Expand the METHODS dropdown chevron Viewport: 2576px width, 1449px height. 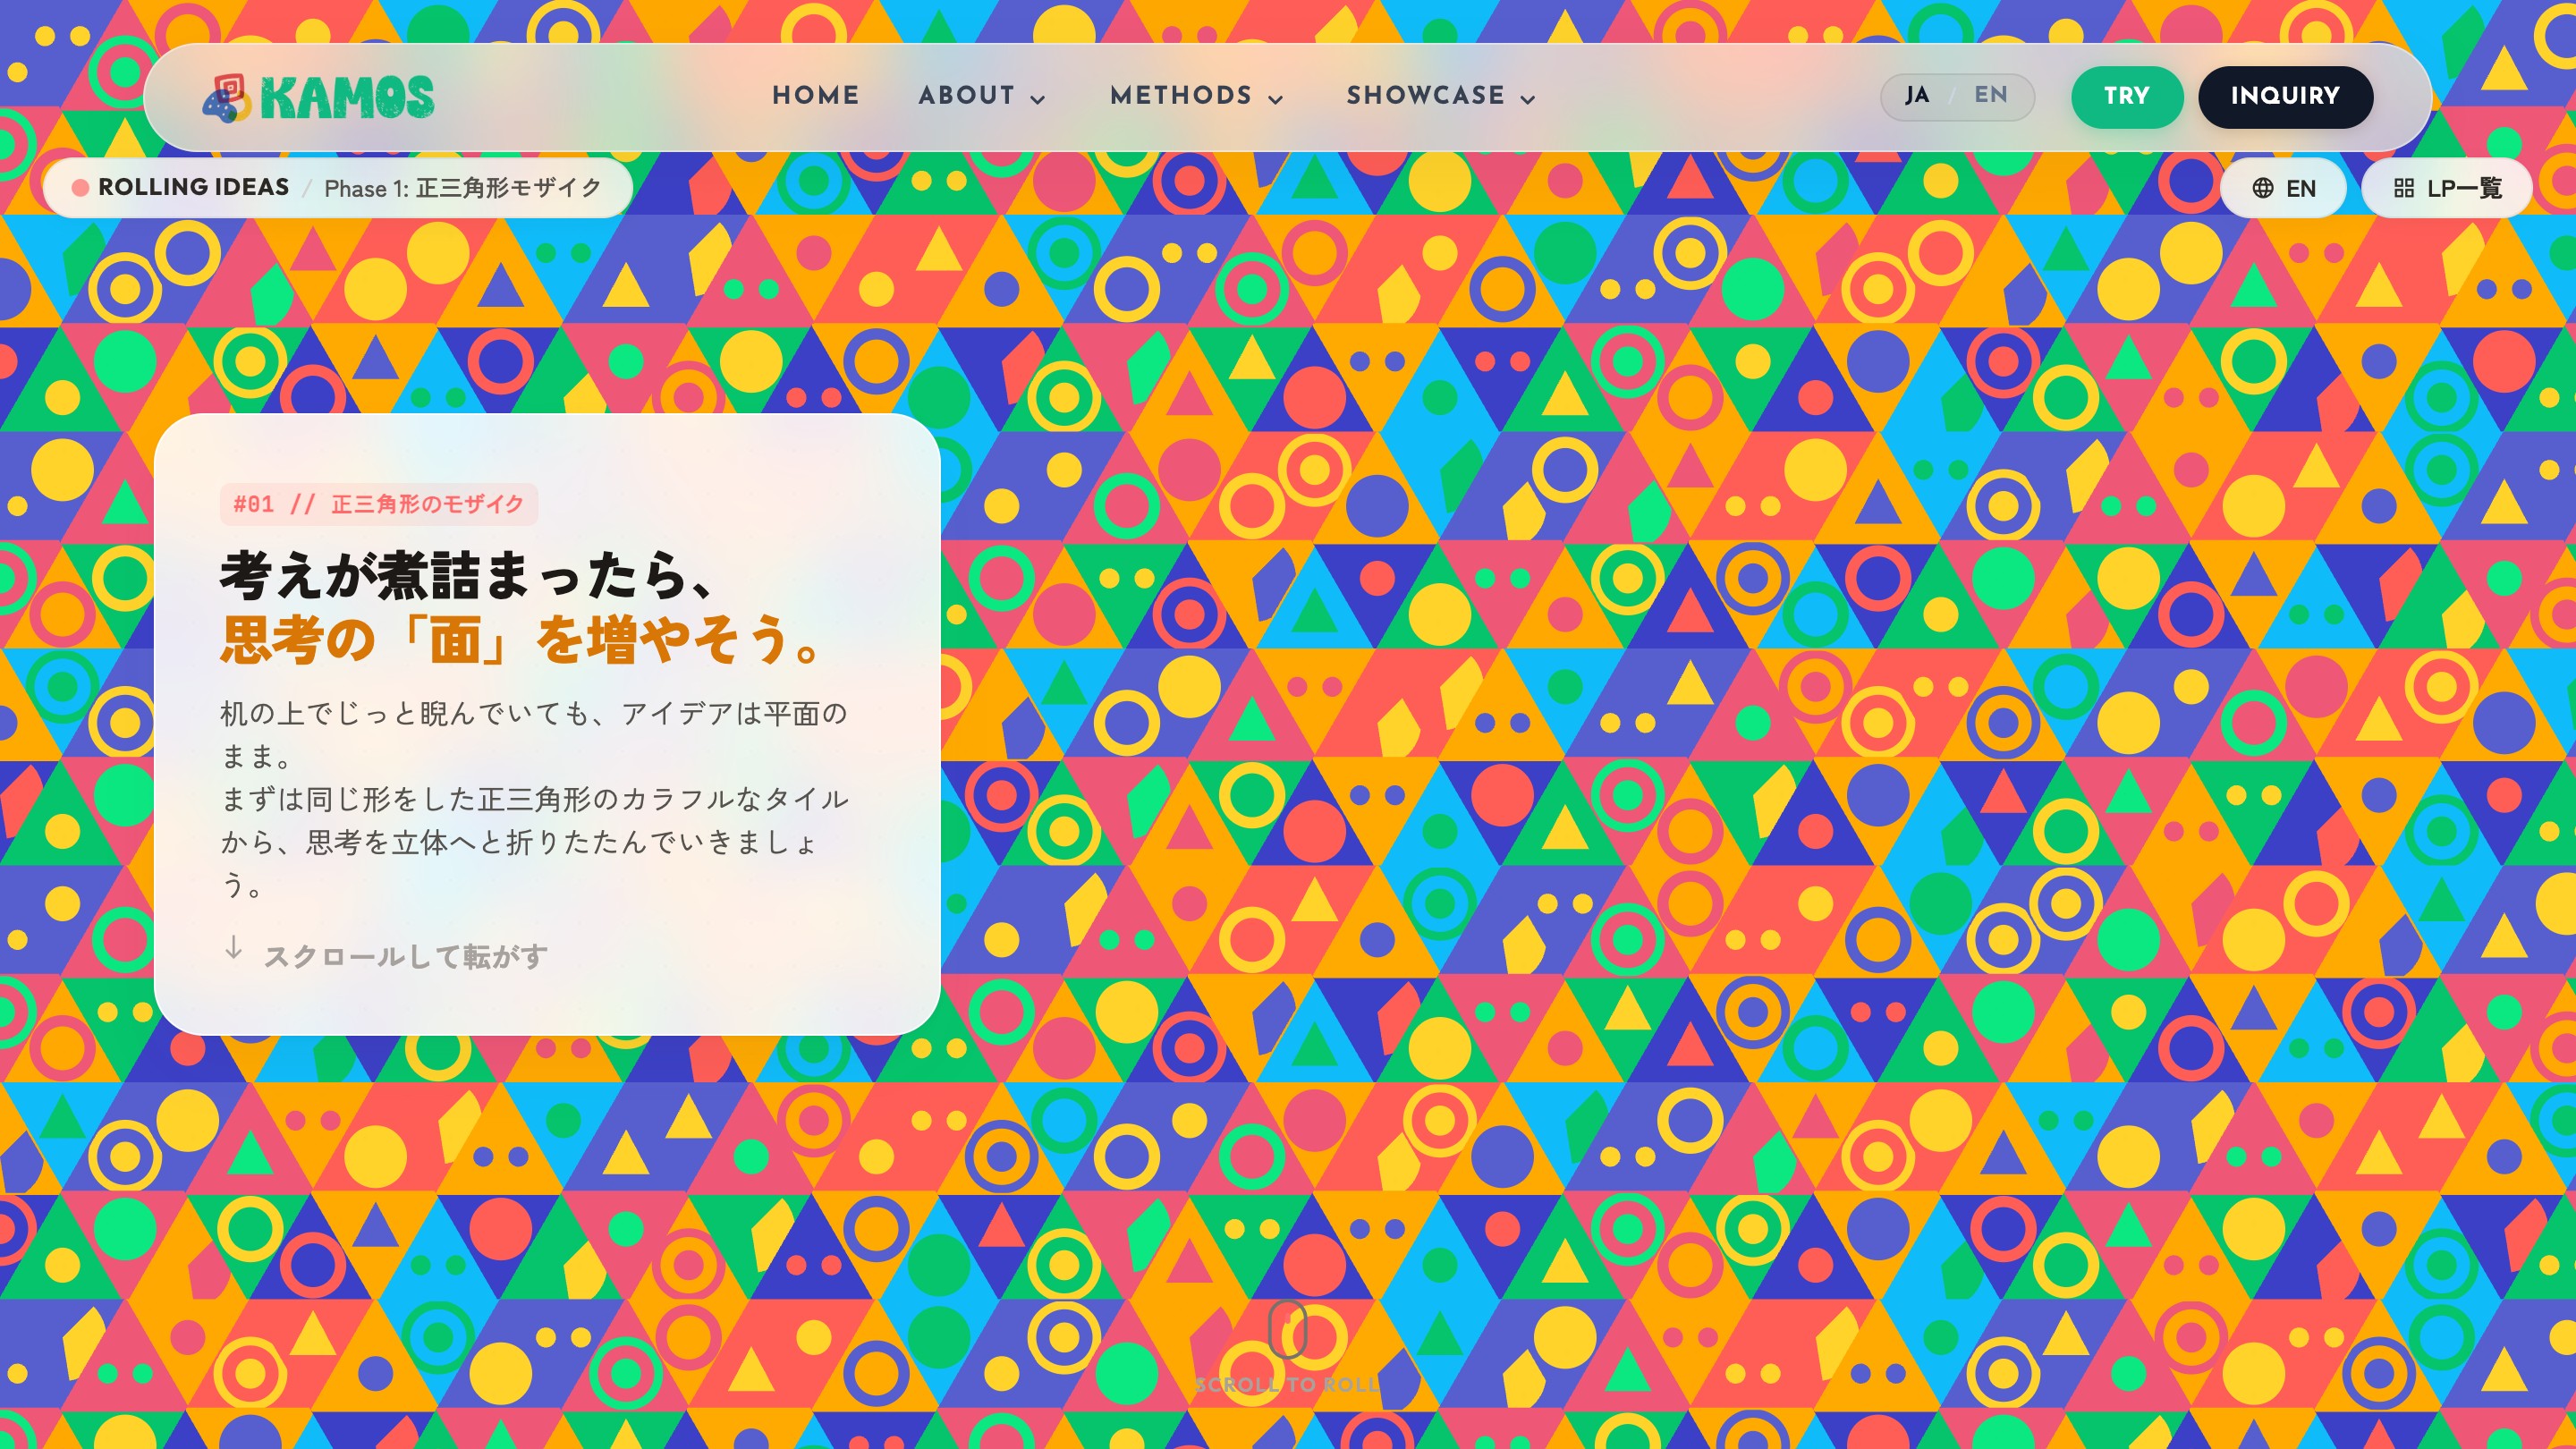coord(1275,99)
